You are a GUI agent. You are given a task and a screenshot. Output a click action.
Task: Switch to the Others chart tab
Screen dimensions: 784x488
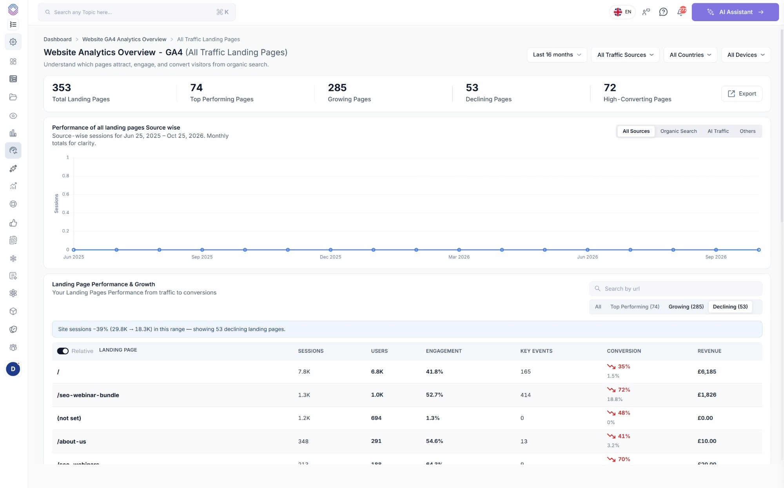(748, 131)
